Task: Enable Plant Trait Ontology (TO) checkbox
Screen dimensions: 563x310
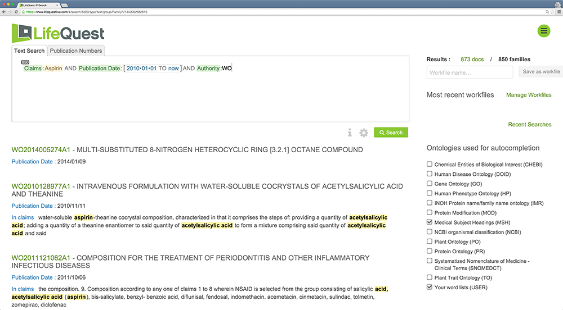Action: click(x=430, y=277)
